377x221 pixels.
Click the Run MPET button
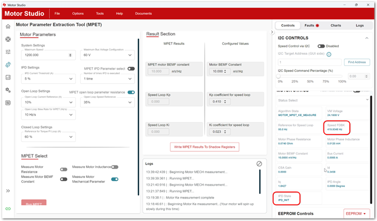(34, 203)
